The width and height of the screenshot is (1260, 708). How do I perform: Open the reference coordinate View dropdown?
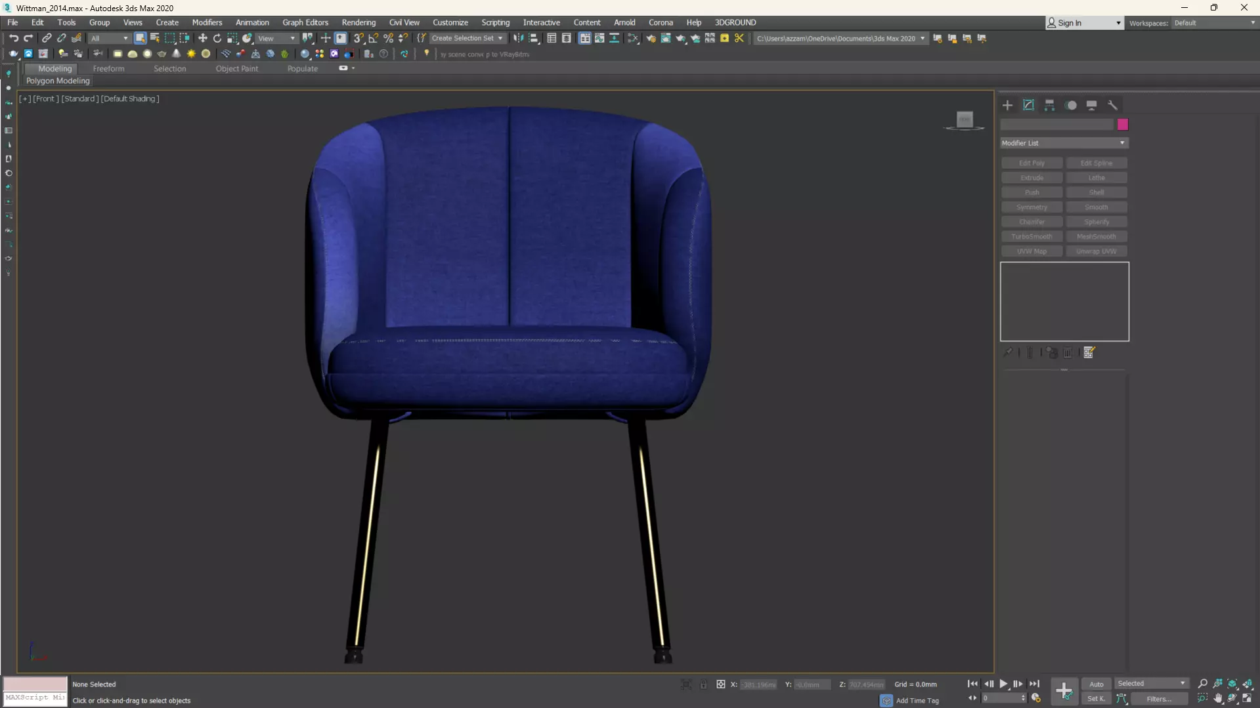coord(276,38)
